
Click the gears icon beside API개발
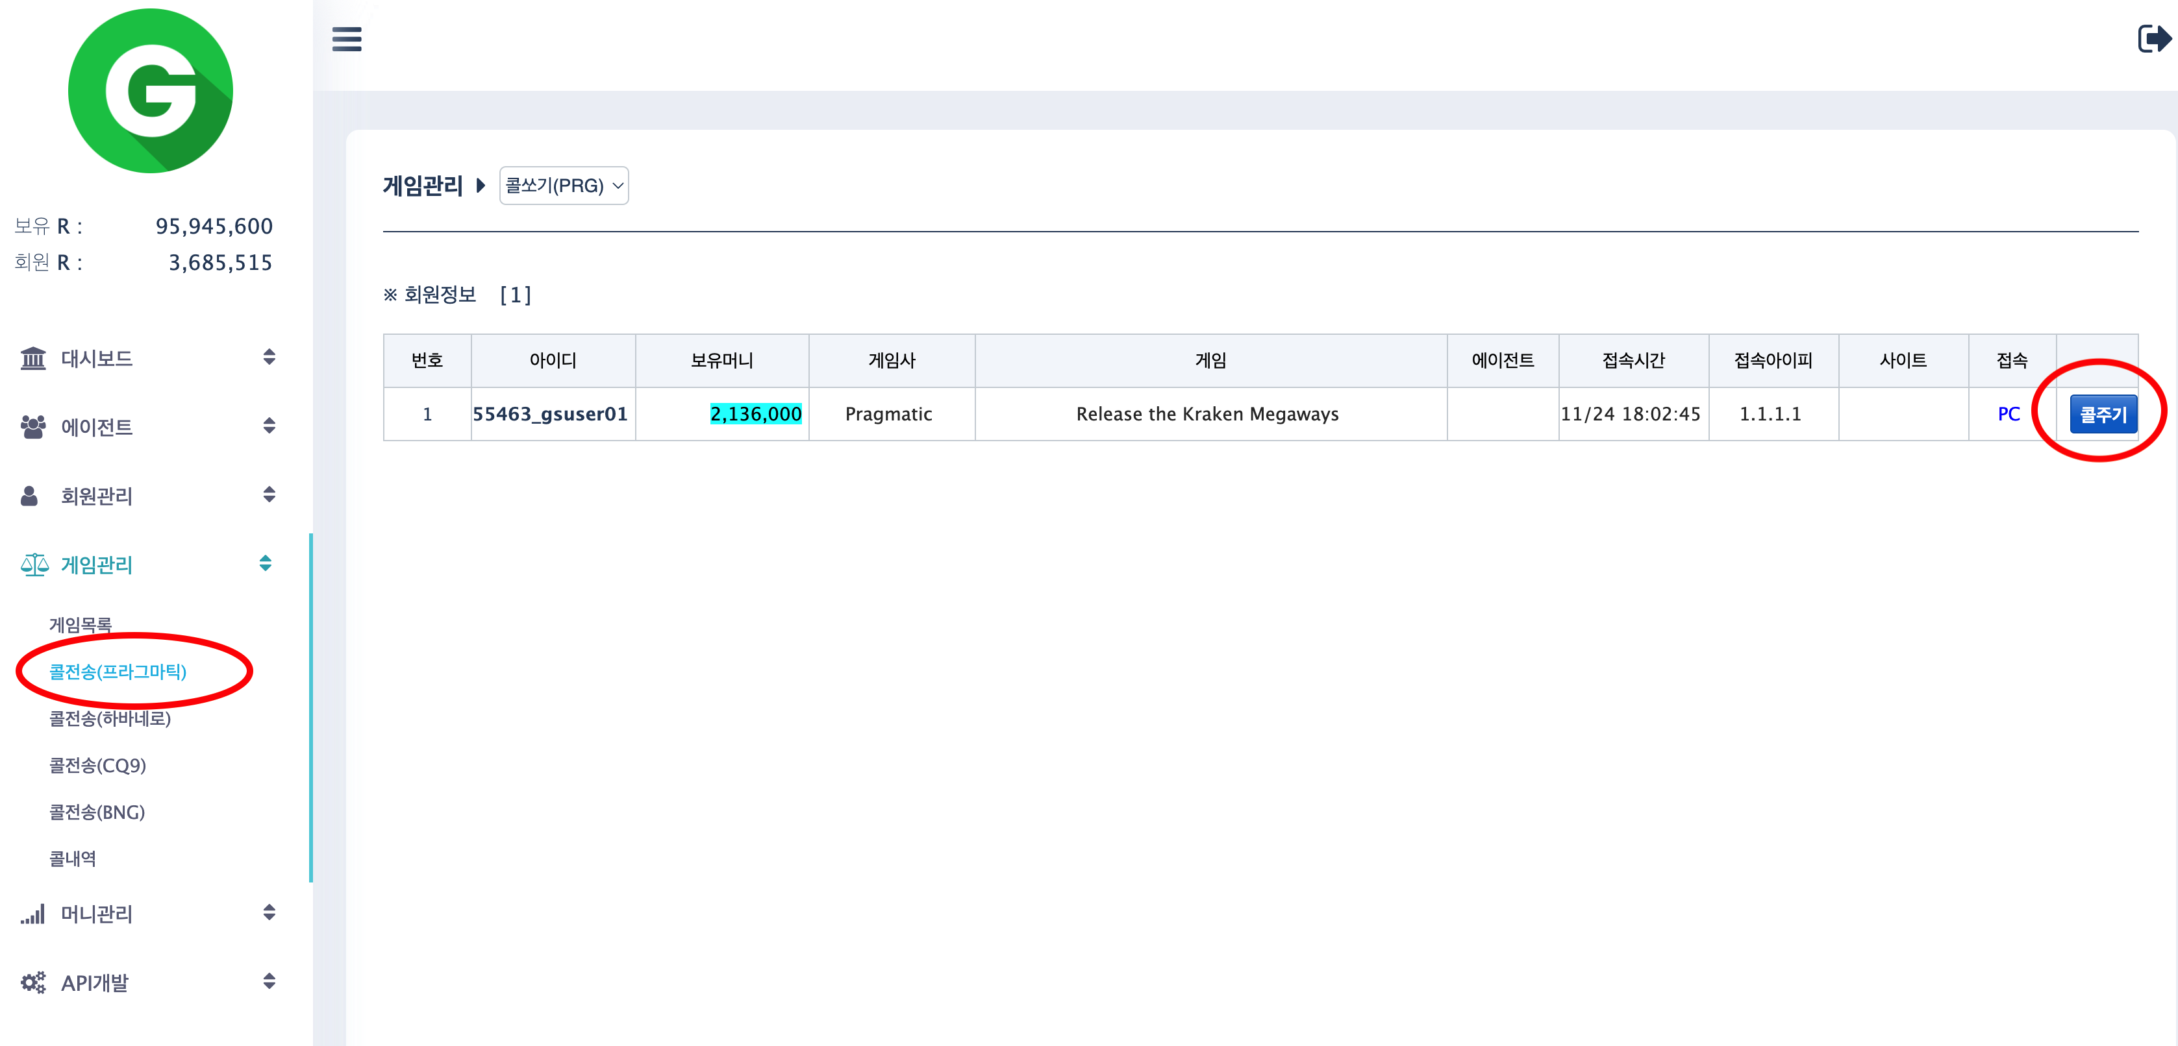pos(33,982)
